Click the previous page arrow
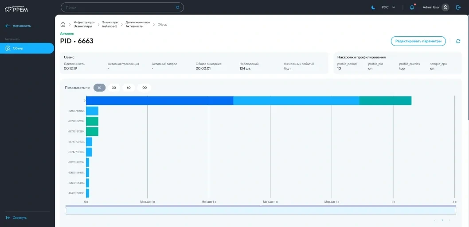 point(435,220)
